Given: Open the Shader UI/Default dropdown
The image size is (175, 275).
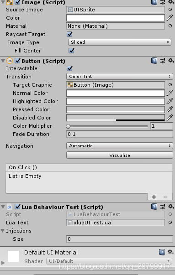Looking at the screenshot, I should pyautogui.click(x=109, y=261).
